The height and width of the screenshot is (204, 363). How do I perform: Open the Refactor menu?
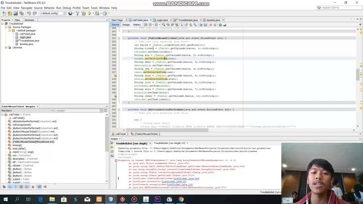tap(49, 8)
